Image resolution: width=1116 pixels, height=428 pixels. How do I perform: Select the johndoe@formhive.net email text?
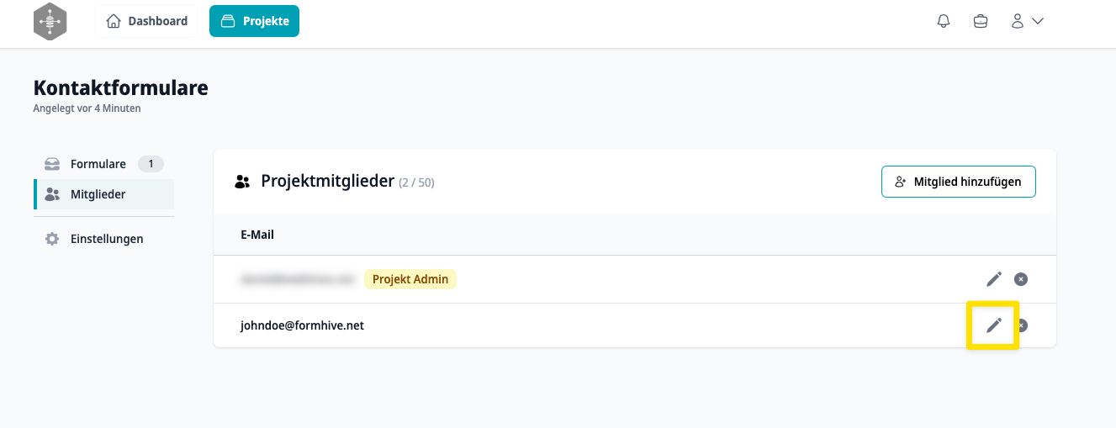pyautogui.click(x=302, y=325)
